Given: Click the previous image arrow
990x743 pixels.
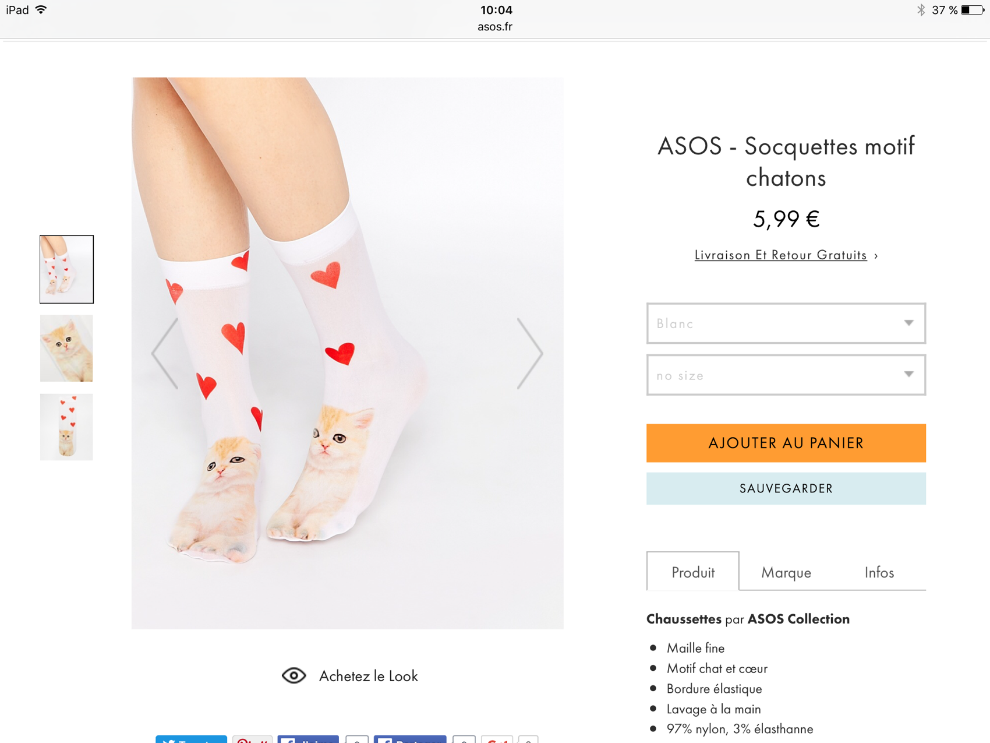Looking at the screenshot, I should point(165,353).
